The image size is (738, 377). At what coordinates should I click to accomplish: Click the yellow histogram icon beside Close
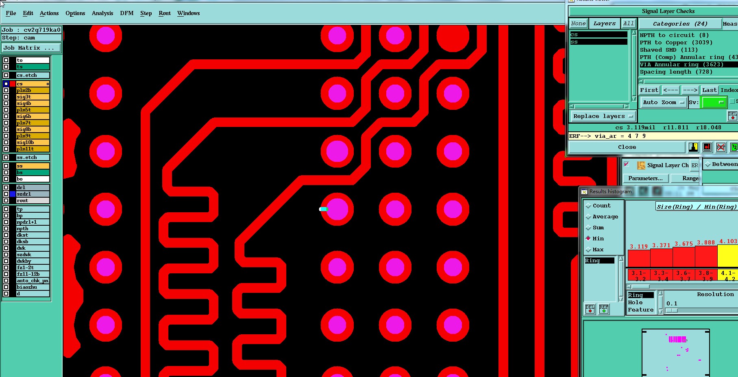point(693,147)
